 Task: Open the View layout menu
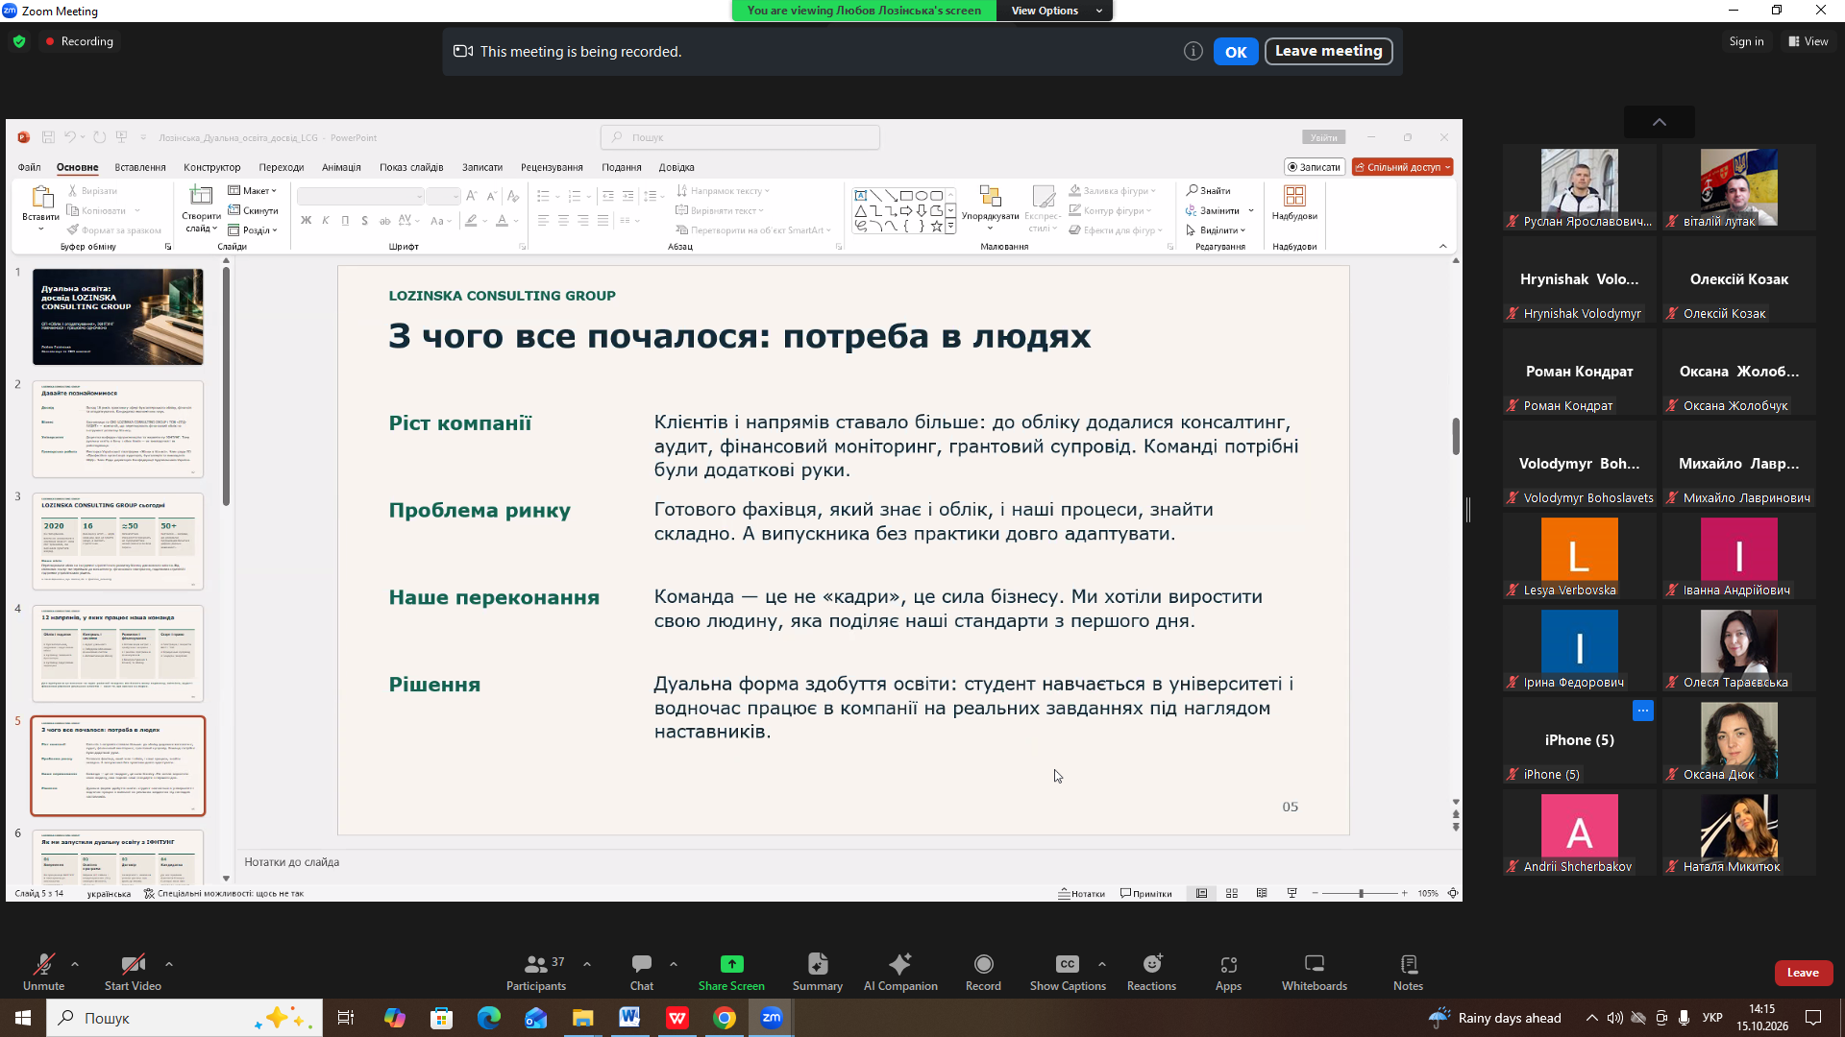pos(1808,41)
